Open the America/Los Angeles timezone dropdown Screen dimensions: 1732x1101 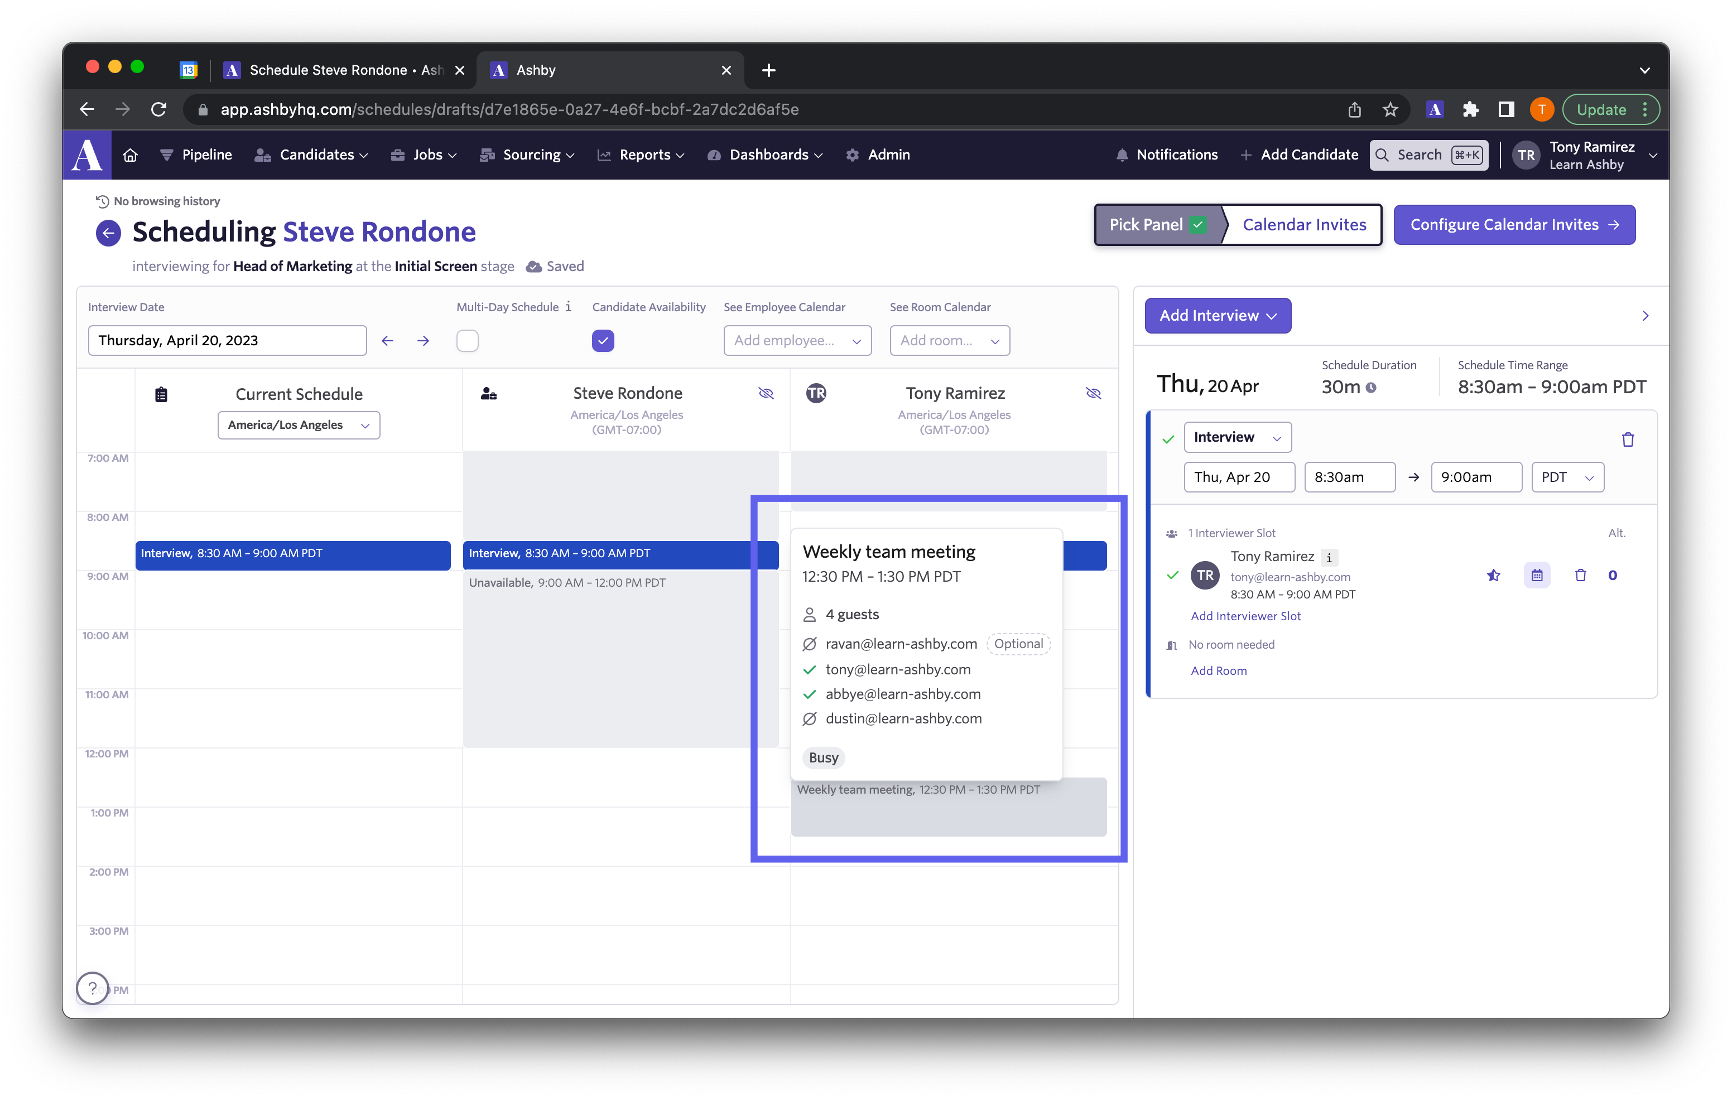coord(299,425)
